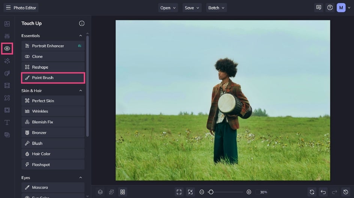This screenshot has height=198, width=354.
Task: Click the undo arrow icon
Action: [323, 192]
